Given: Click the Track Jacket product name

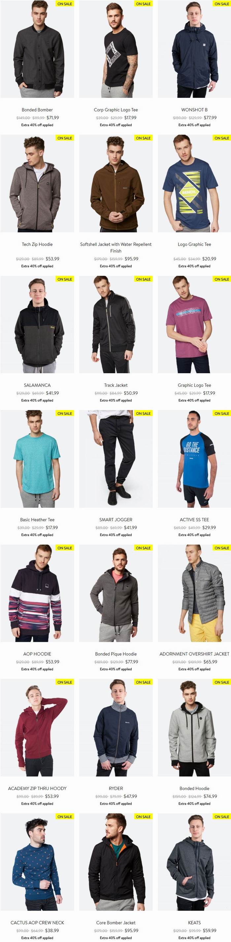Looking at the screenshot, I should tap(116, 385).
